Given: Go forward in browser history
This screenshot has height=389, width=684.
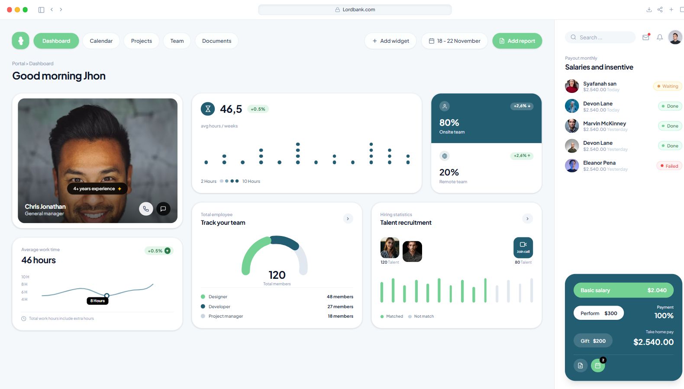Looking at the screenshot, I should click(61, 10).
